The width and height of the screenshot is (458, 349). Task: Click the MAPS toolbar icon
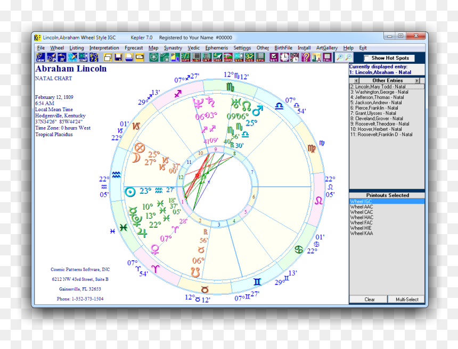pyautogui.click(x=228, y=57)
